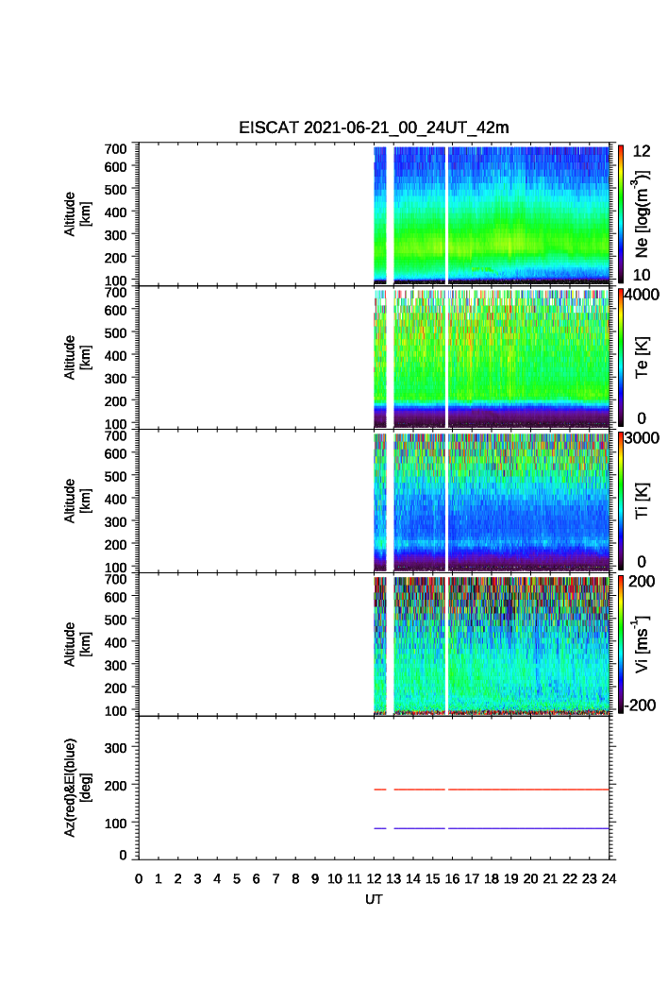Click the Vi ion velocity colorbar
The width and height of the screenshot is (668, 1003).
pos(619,644)
